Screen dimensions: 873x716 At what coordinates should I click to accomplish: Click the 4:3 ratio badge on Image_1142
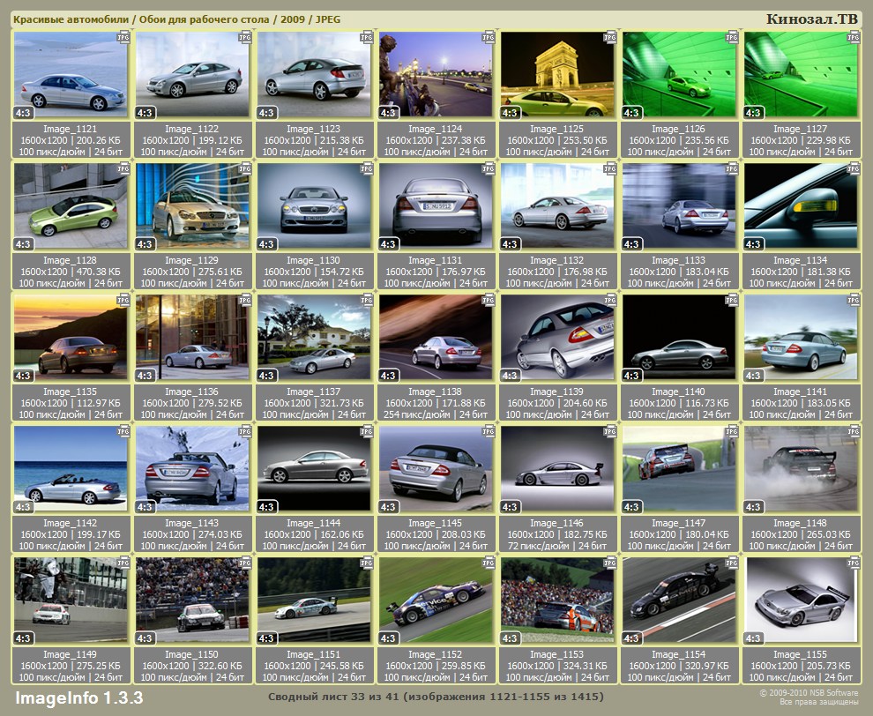23,507
